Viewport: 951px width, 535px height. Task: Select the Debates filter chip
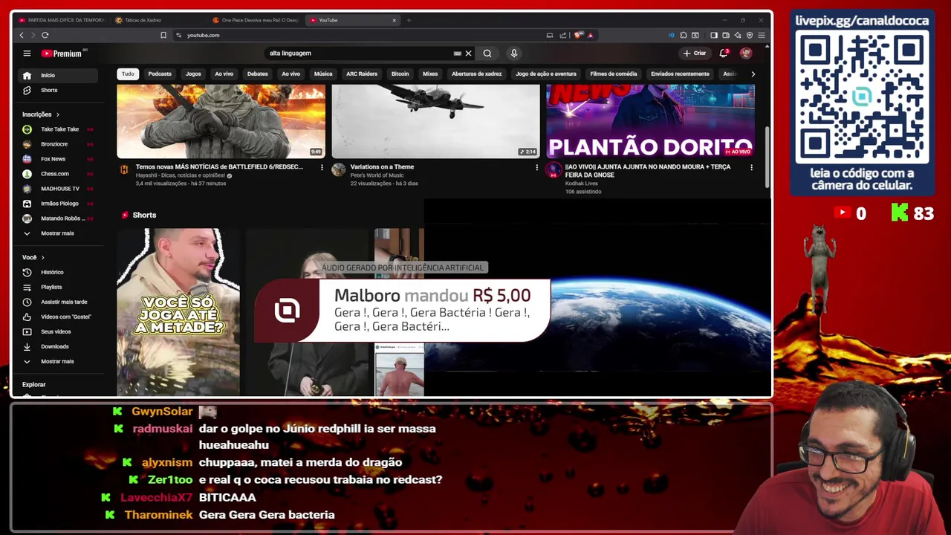[x=257, y=74]
